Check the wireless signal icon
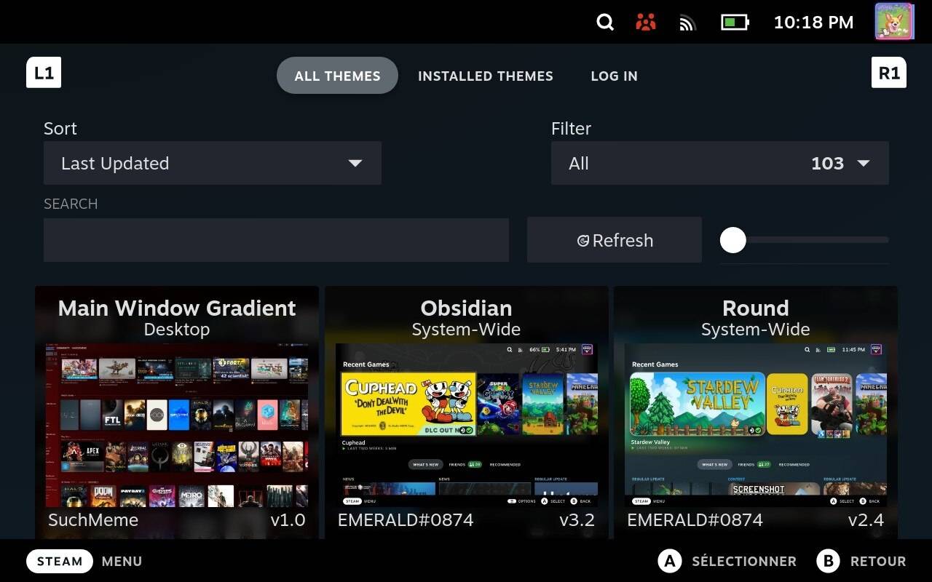Screen dimensions: 932x582 pos(687,23)
